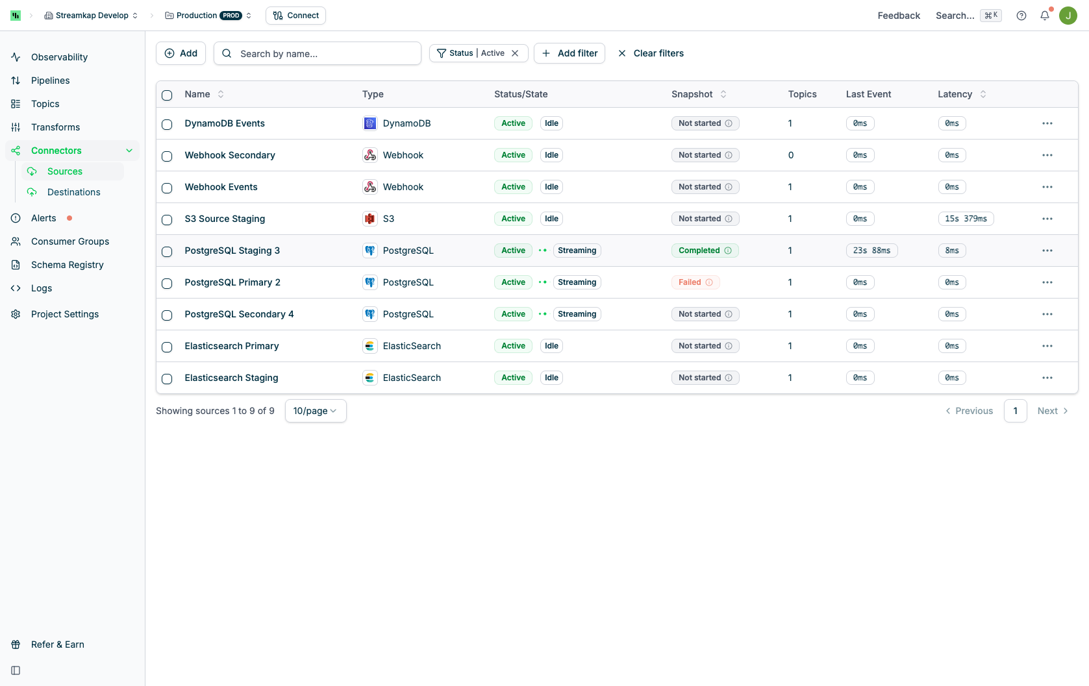Image resolution: width=1089 pixels, height=686 pixels.
Task: Open Destinations under Connectors
Action: 73,192
